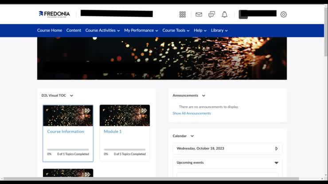Open the Announcements widget options chevron
This screenshot has width=328, height=184.
[203, 96]
